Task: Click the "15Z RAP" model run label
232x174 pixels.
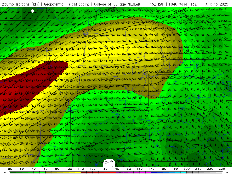Action: 157,4
